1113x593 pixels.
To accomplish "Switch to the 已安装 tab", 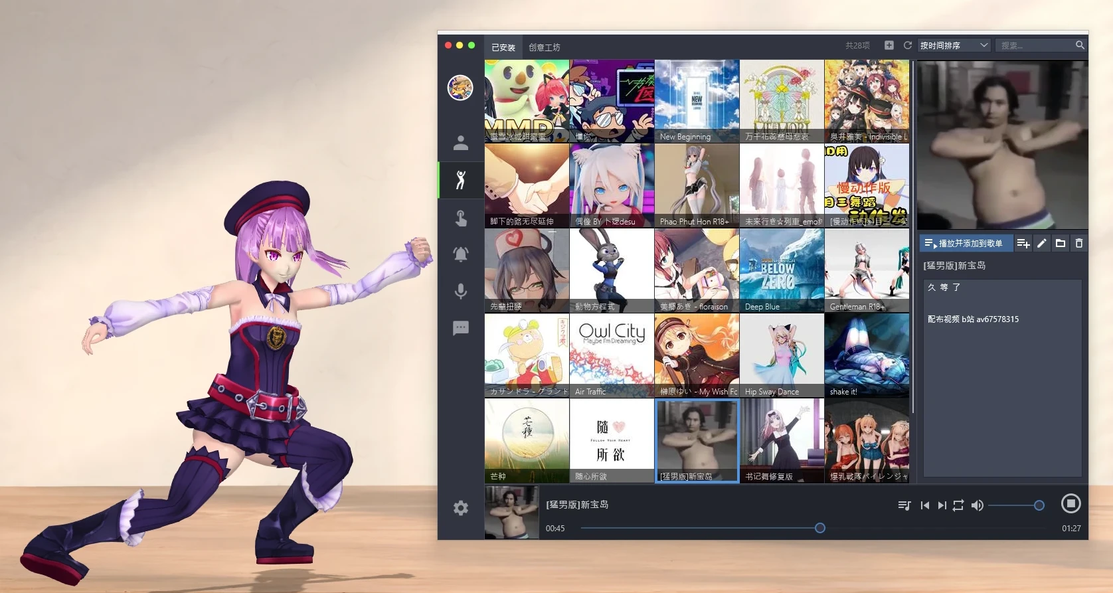I will coord(503,47).
